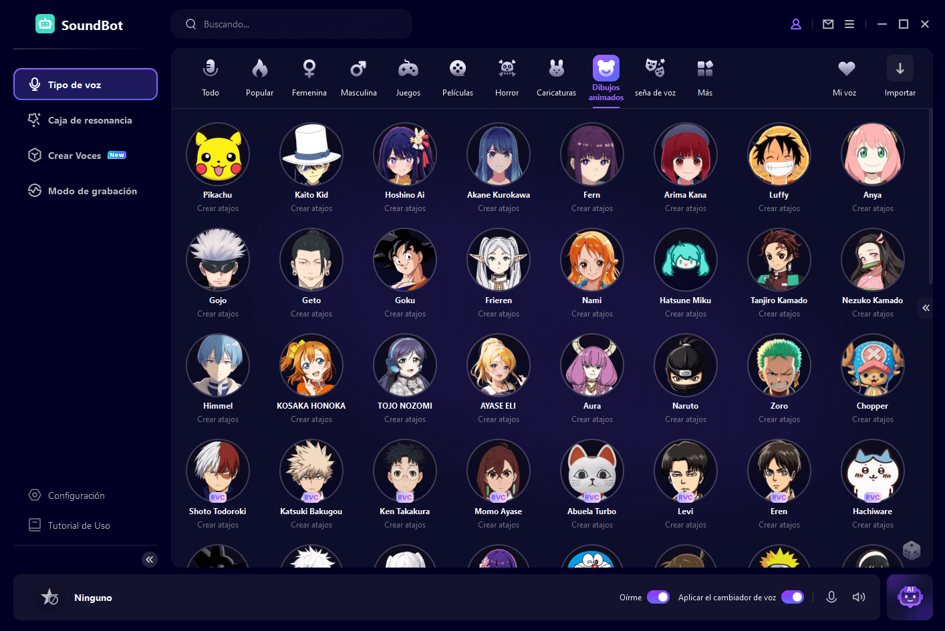Pick the Levi voice avatar
Viewport: 945px width, 631px height.
pos(686,470)
